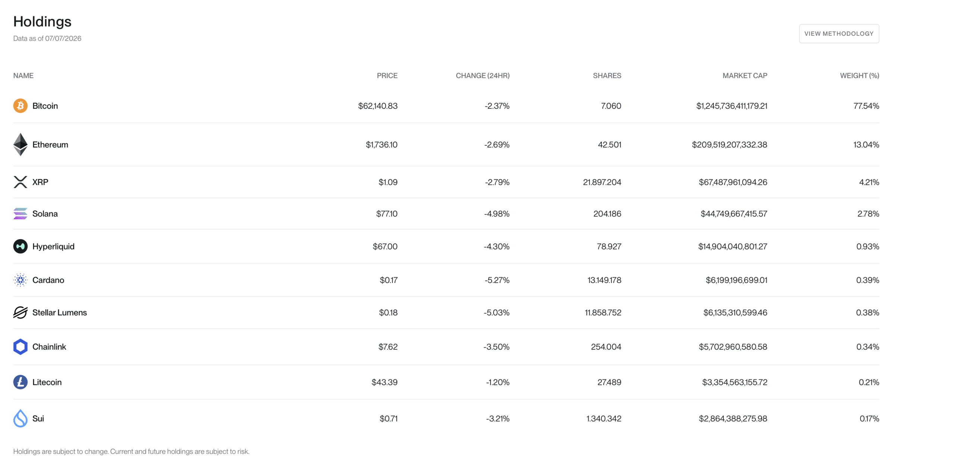Screen dimensions: 954x471
Task: Click the Ethereum diamond logo
Action: coord(20,144)
